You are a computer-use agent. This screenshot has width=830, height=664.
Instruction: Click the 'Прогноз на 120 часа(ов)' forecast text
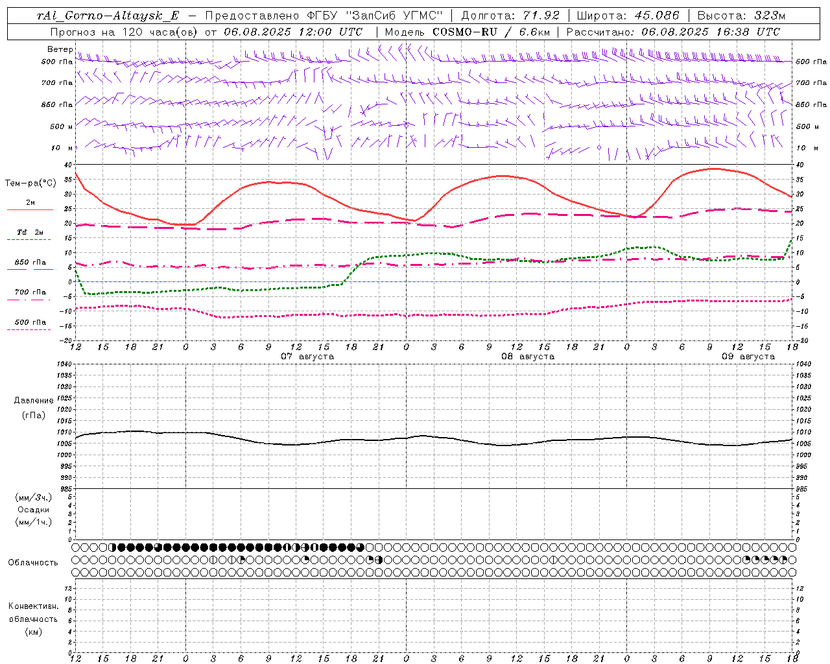pyautogui.click(x=125, y=32)
